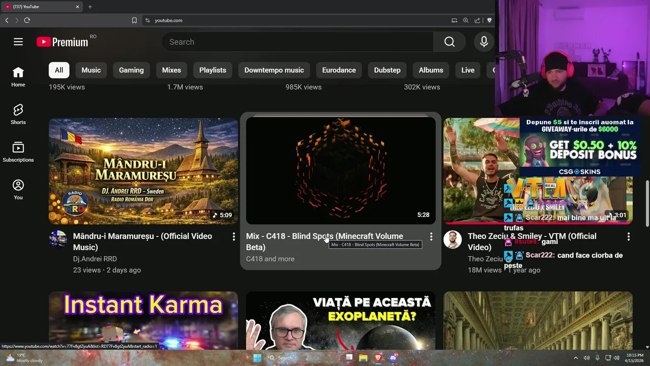Go to Home in the sidebar
Image resolution: width=650 pixels, height=366 pixels.
pyautogui.click(x=18, y=77)
